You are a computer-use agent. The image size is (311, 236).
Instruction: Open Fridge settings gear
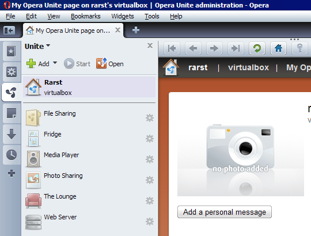[x=150, y=139]
